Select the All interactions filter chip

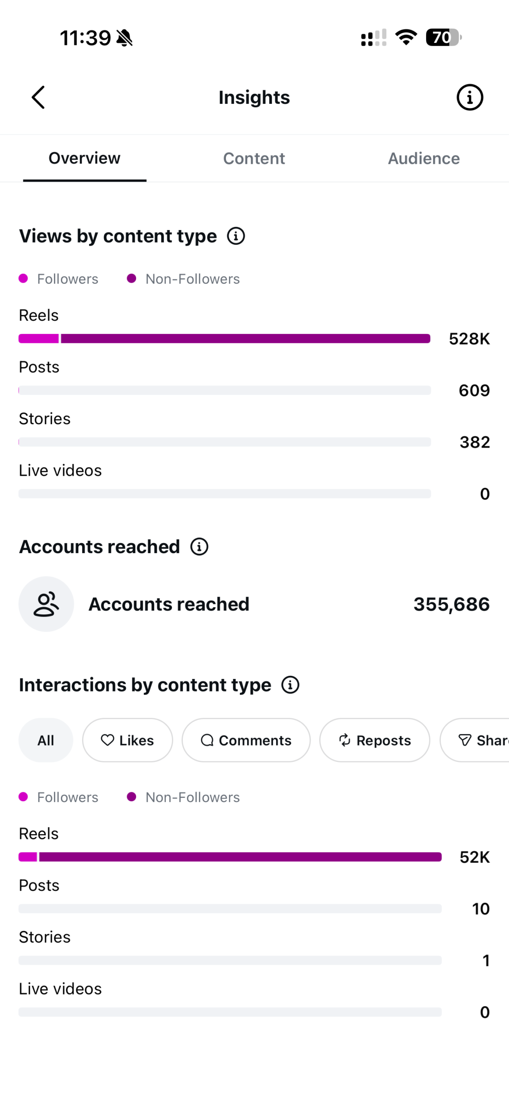point(46,740)
